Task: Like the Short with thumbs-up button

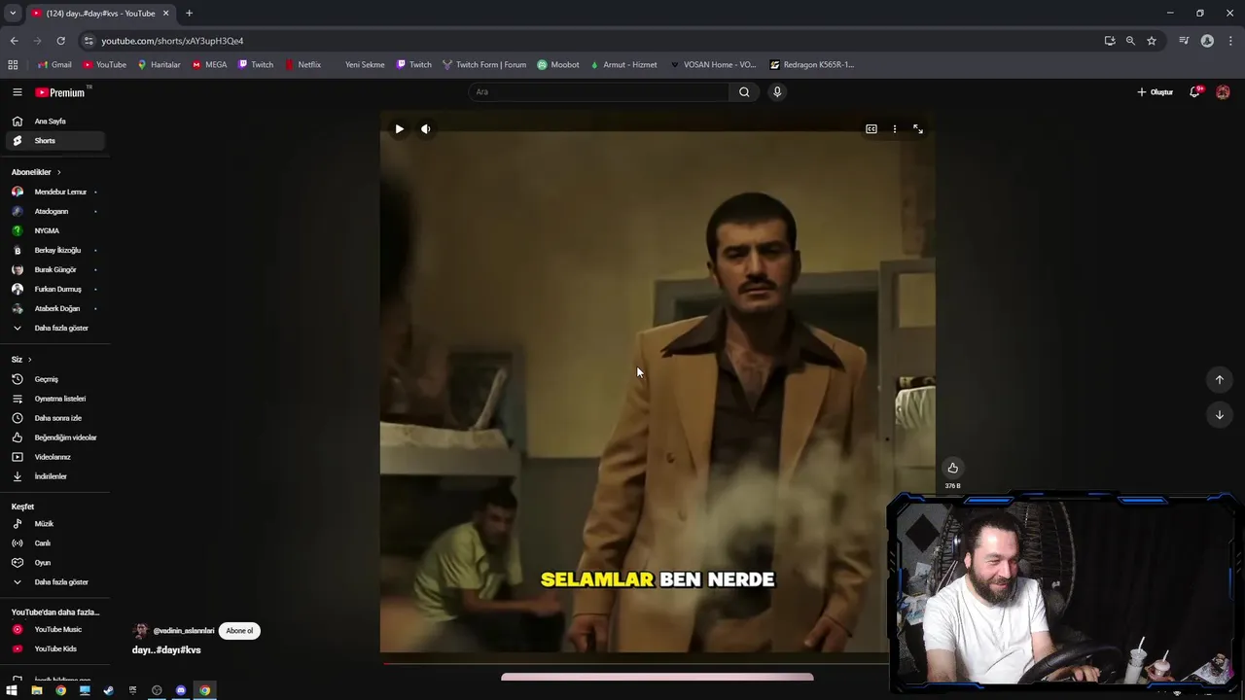Action: [952, 468]
